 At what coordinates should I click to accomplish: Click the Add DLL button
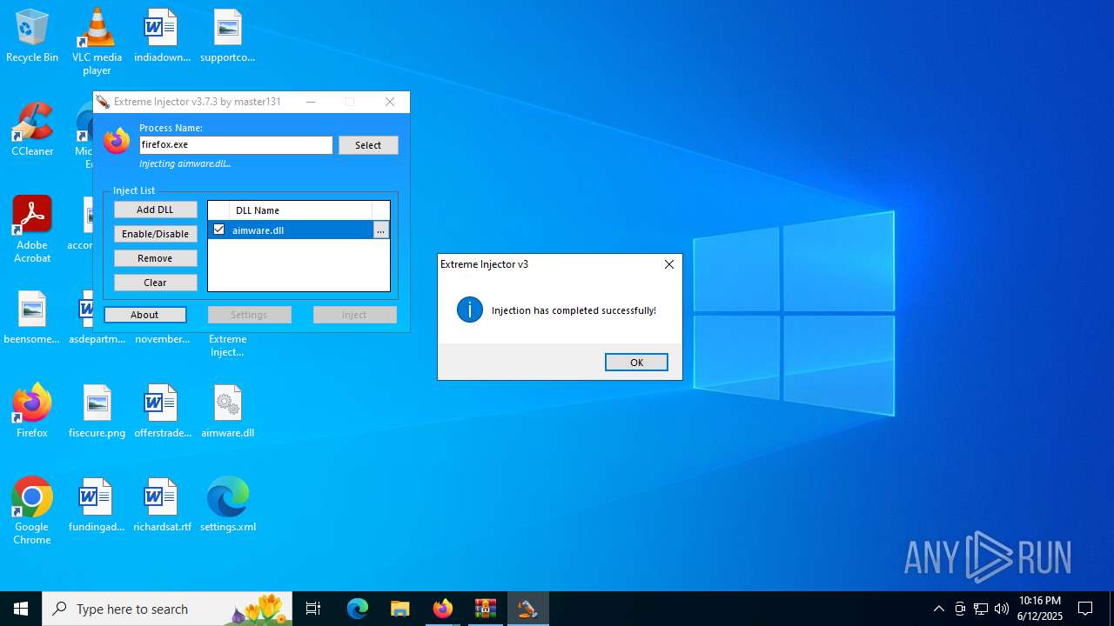pos(155,210)
